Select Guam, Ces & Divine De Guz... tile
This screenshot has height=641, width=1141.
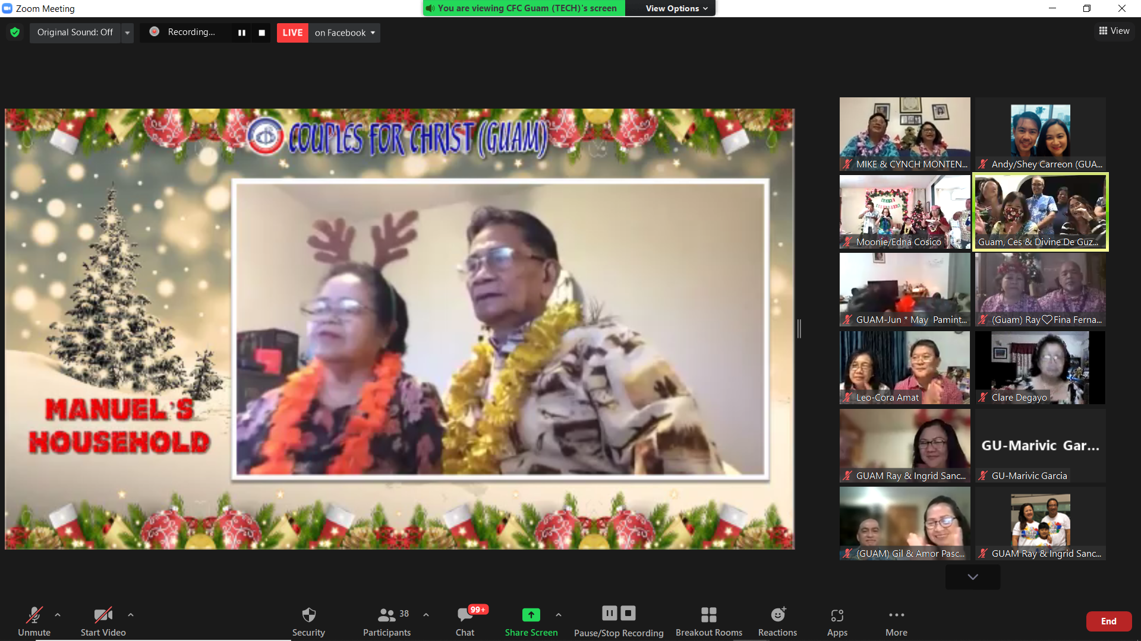(1040, 212)
